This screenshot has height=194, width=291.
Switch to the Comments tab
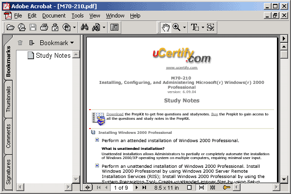(x=8, y=136)
